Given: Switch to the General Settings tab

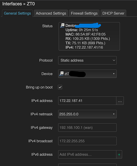Looking at the screenshot, I should pyautogui.click(x=17, y=13).
